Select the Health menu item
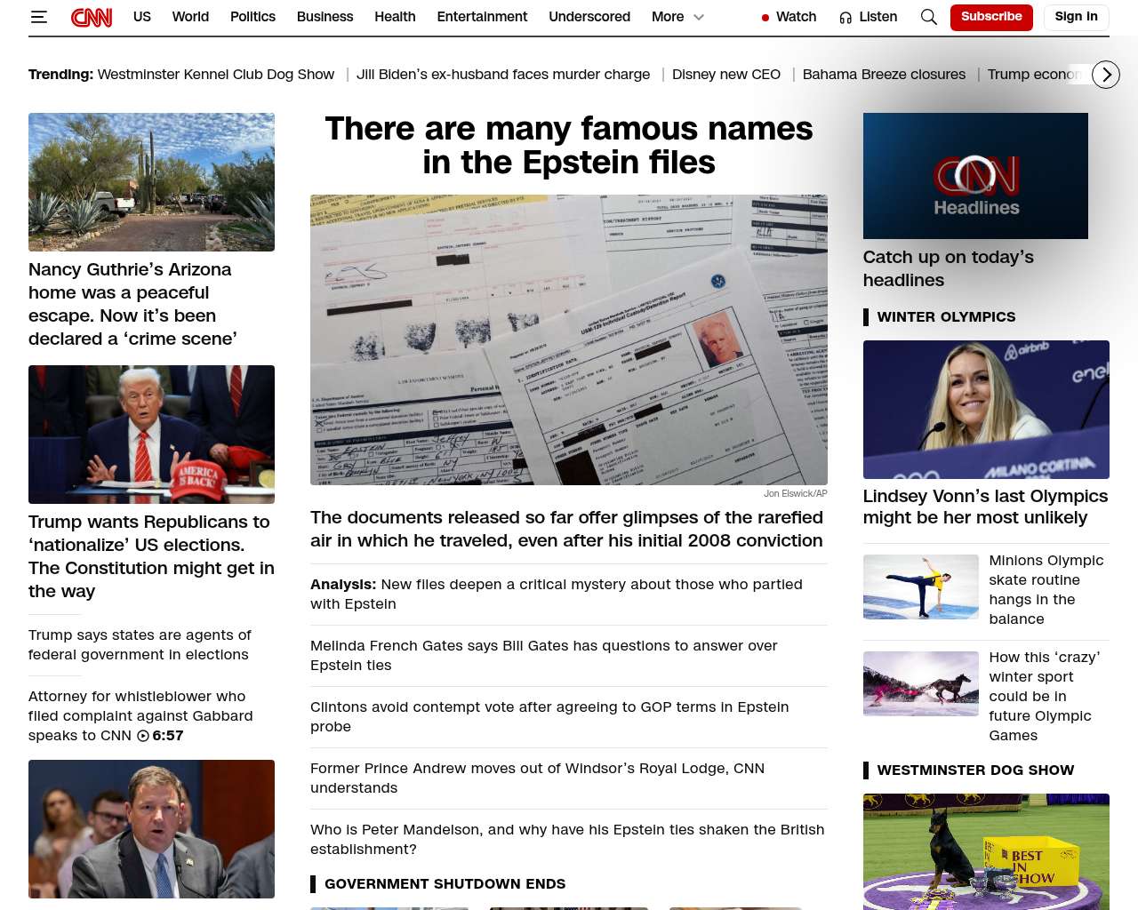The height and width of the screenshot is (910, 1138). [x=395, y=17]
